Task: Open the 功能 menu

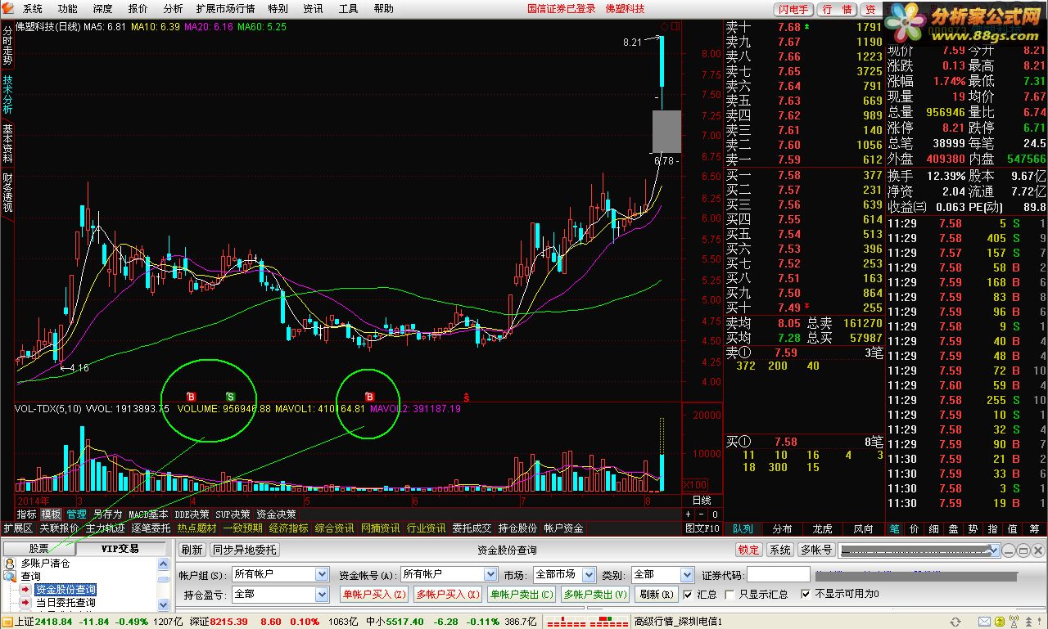Action: 68,9
